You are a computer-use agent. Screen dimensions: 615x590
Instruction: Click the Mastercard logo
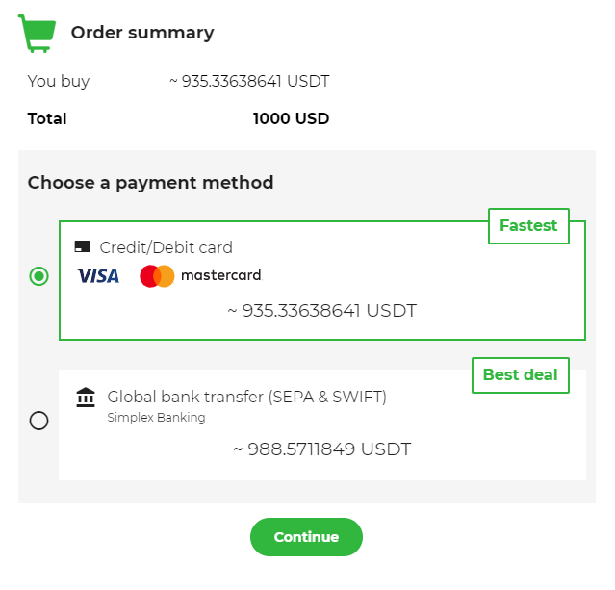point(157,276)
